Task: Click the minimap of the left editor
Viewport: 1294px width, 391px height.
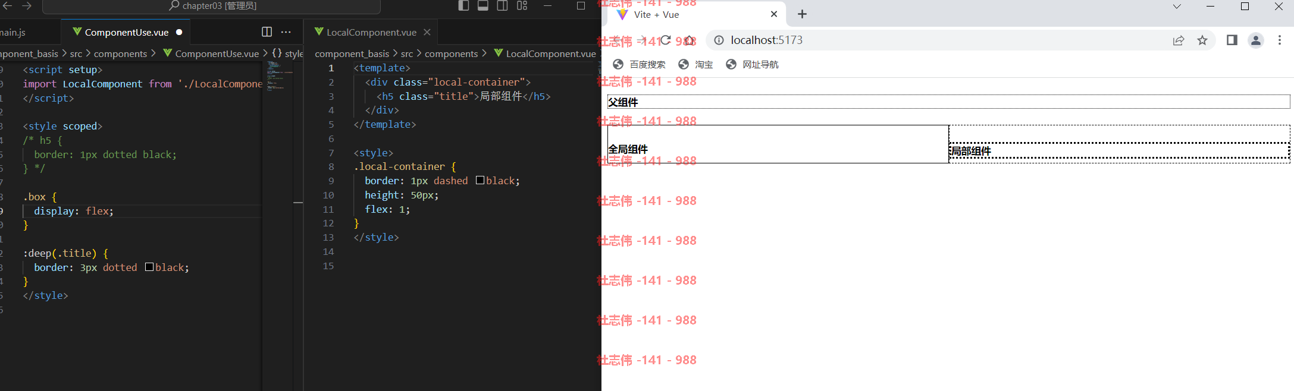Action: tap(280, 75)
